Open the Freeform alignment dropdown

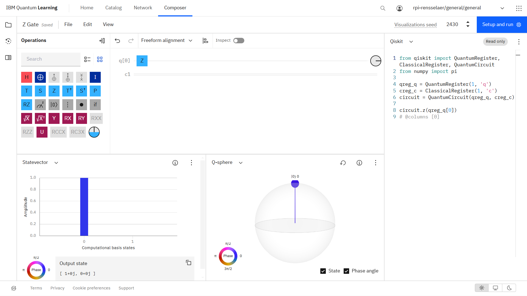coord(167,41)
